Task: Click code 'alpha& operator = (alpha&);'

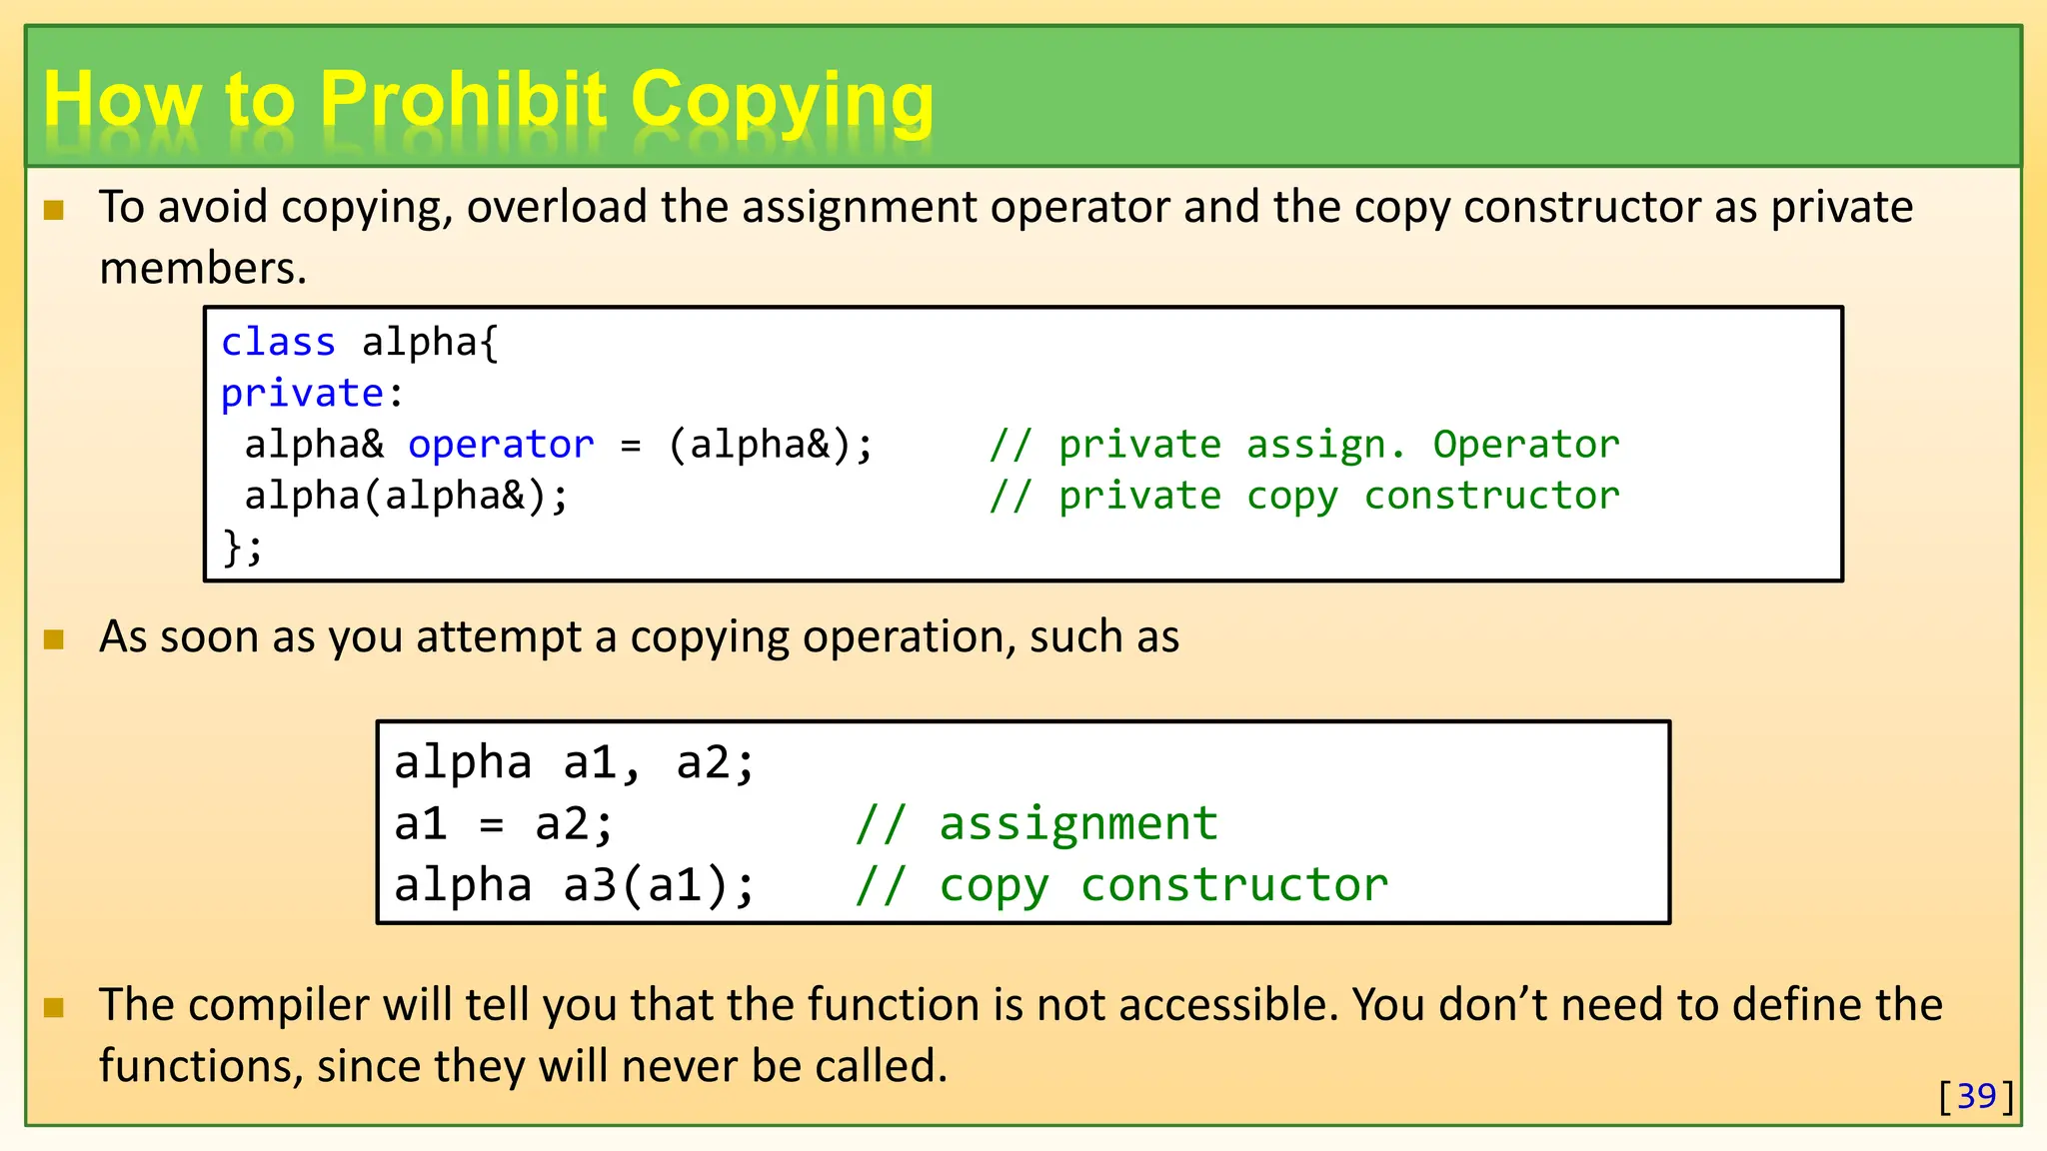Action: 559,445
